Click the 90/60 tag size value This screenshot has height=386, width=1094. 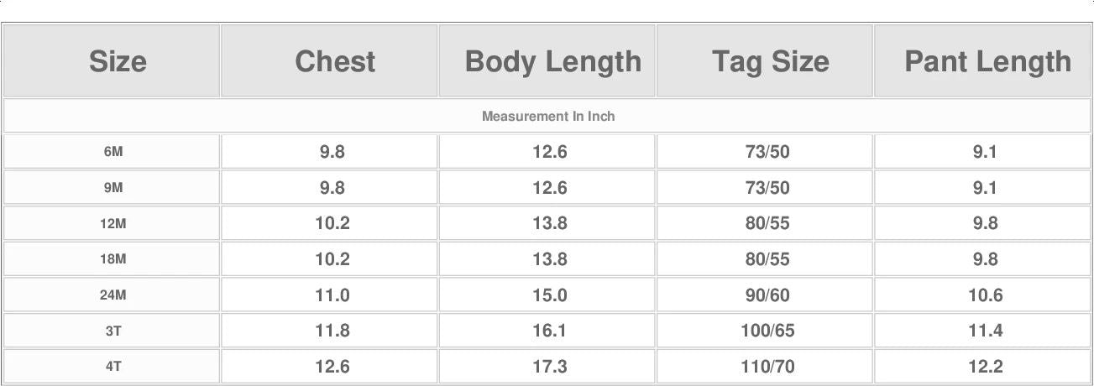tap(767, 295)
